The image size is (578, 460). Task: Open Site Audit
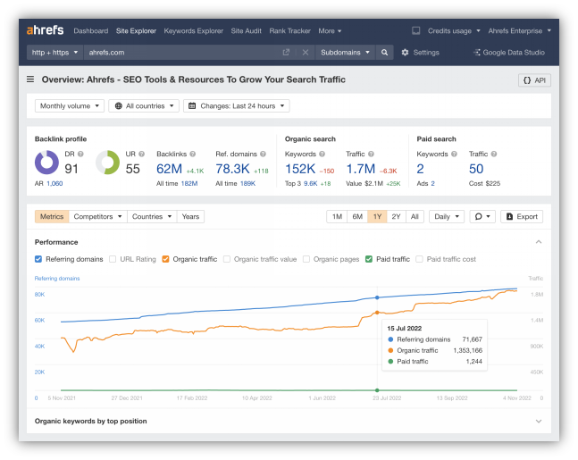click(x=246, y=31)
